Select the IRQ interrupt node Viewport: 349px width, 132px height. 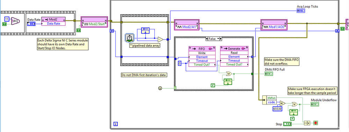[x=16, y=21]
